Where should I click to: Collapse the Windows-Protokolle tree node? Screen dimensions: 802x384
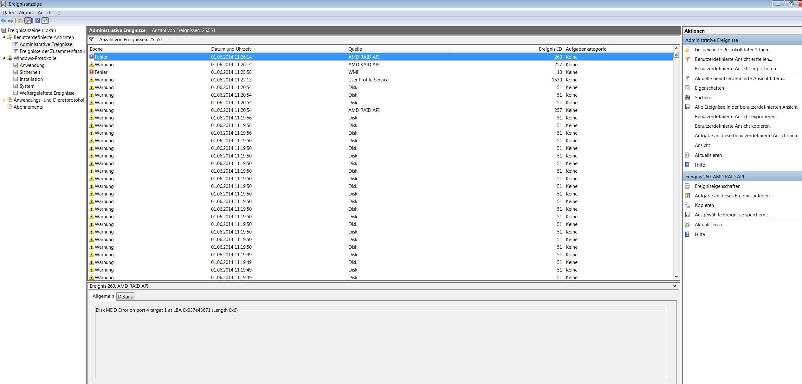(x=4, y=58)
